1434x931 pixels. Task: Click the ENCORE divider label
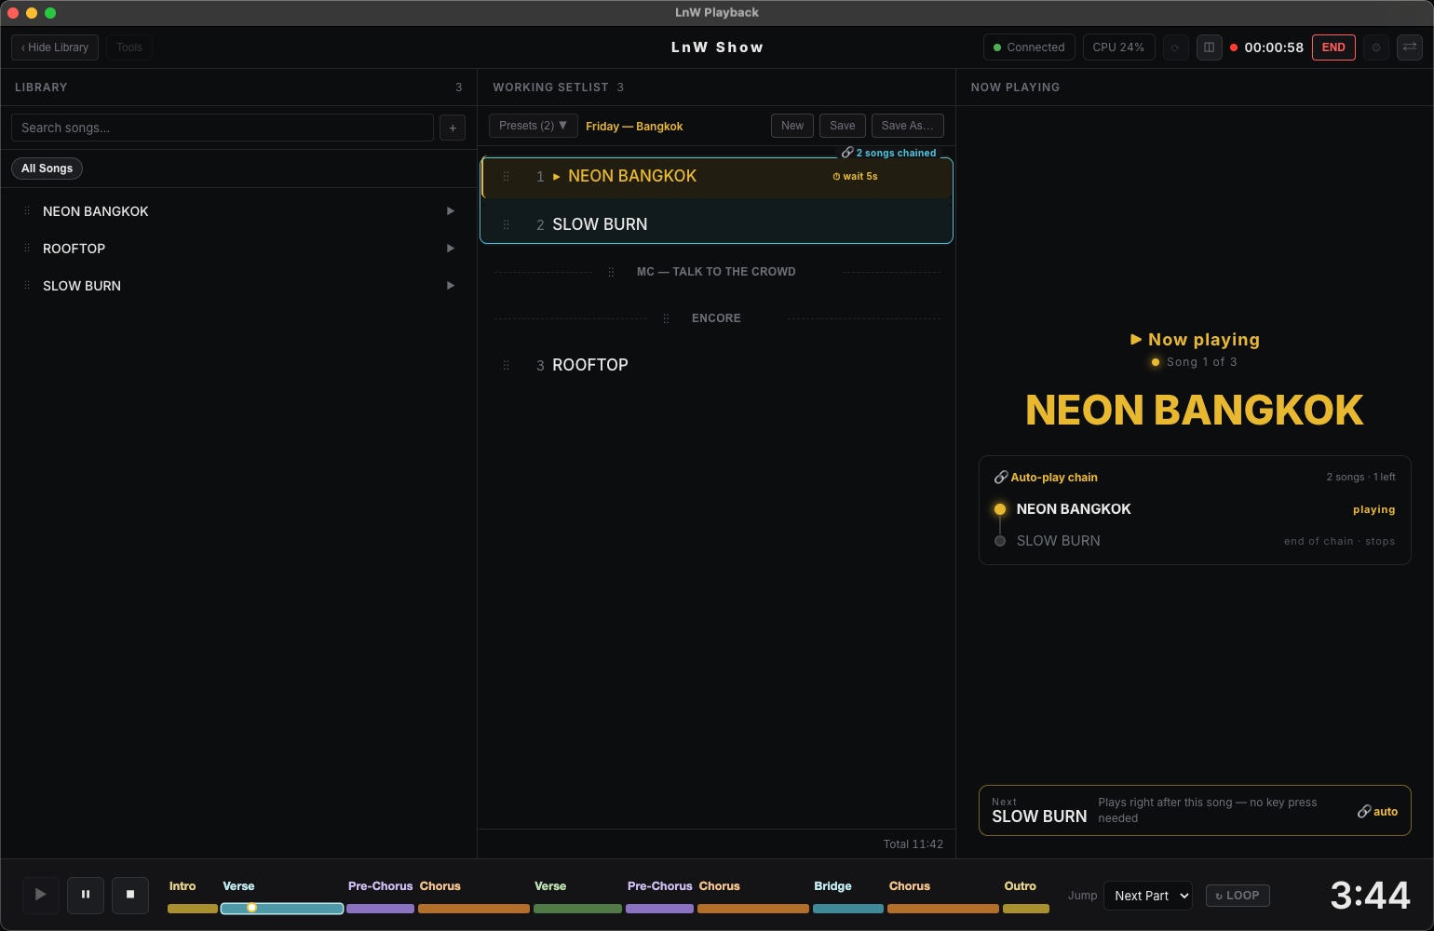pos(716,318)
